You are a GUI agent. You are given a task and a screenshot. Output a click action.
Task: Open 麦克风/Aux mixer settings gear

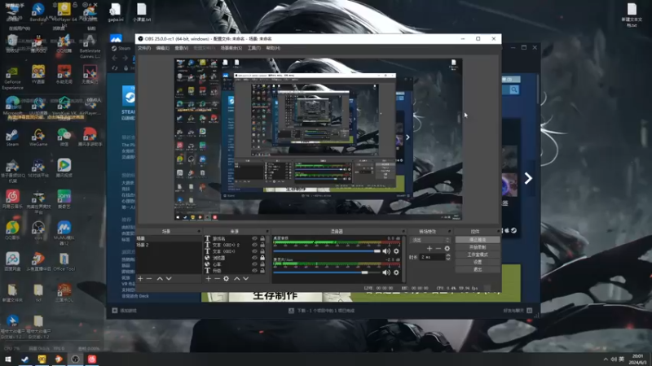tap(396, 272)
